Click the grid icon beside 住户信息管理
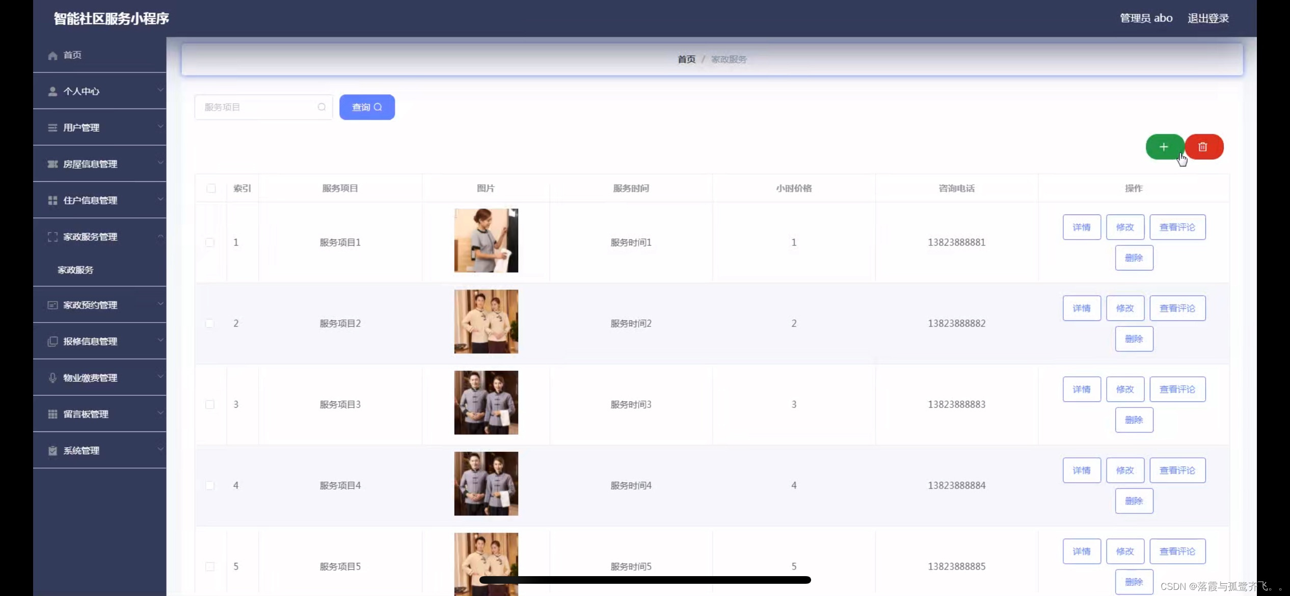This screenshot has height=596, width=1290. pyautogui.click(x=52, y=201)
